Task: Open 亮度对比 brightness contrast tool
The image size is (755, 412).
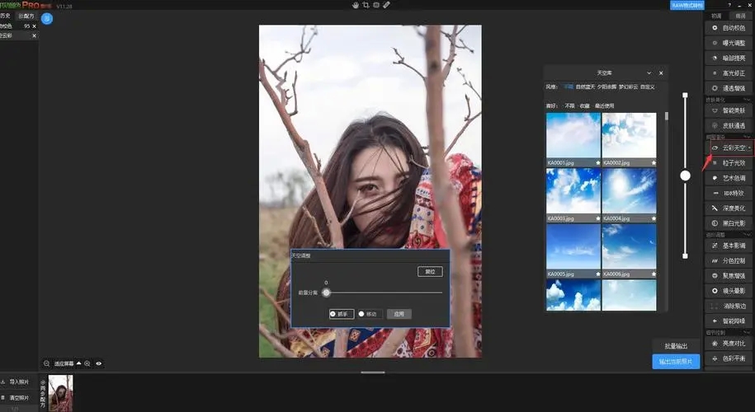Action: coord(728,344)
